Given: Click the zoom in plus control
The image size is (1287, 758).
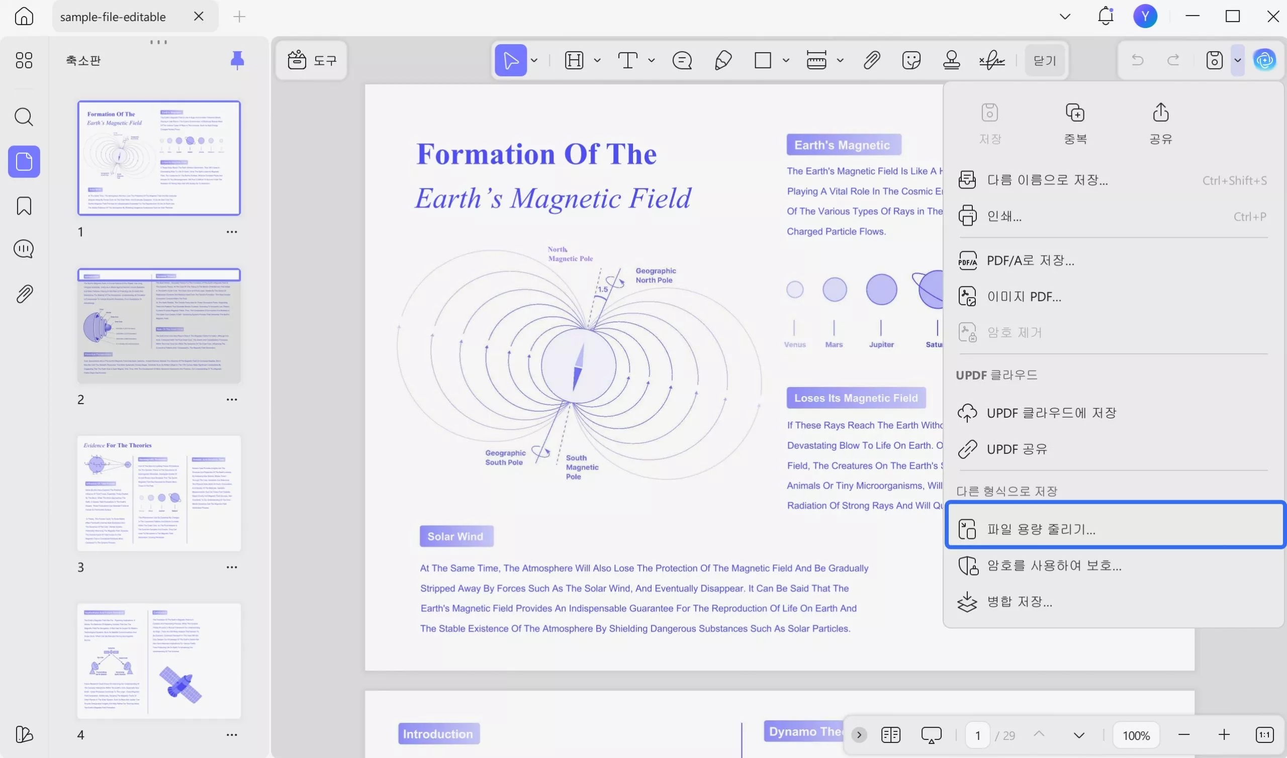Looking at the screenshot, I should pos(1224,735).
